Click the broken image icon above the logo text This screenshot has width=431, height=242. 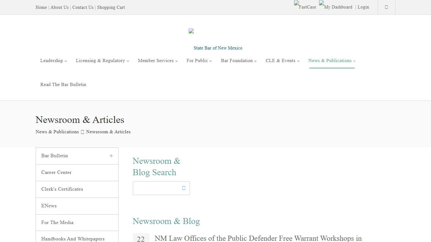pos(191,31)
